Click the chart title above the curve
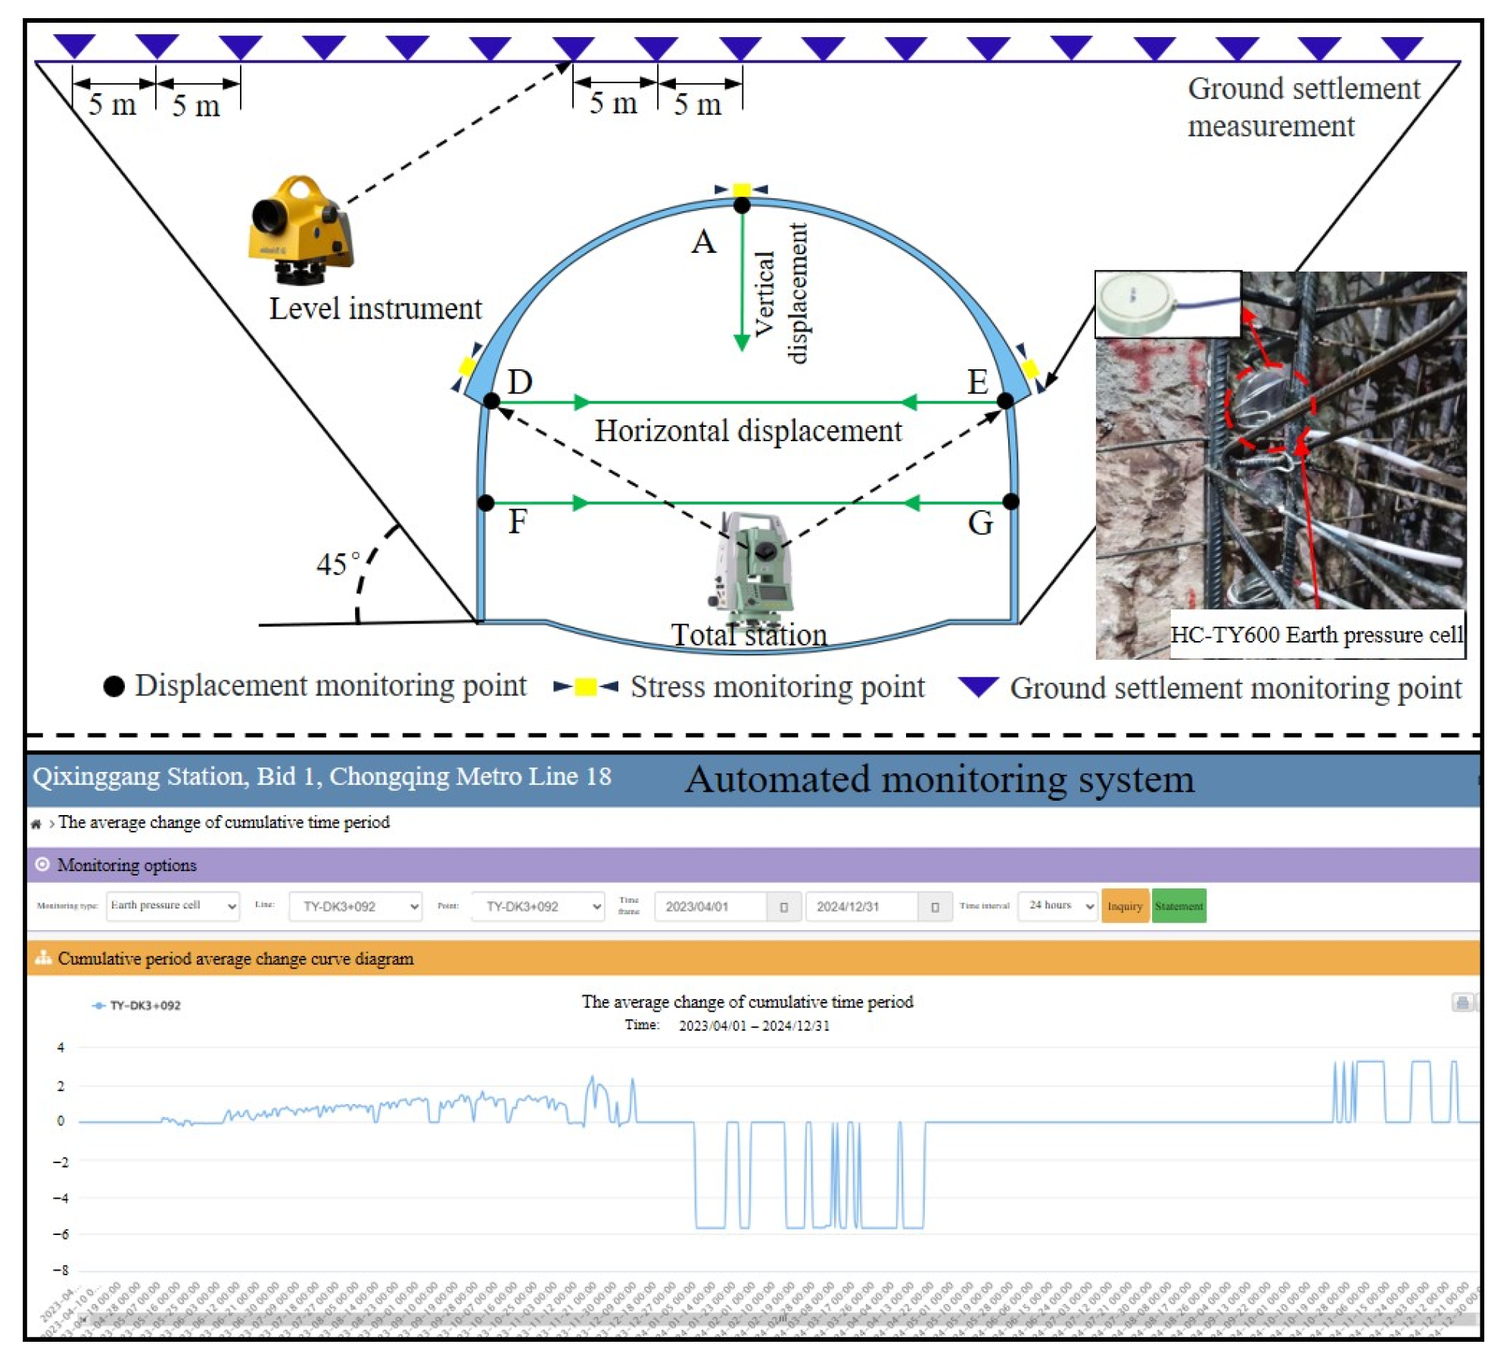1507x1366 pixels. pyautogui.click(x=747, y=1002)
